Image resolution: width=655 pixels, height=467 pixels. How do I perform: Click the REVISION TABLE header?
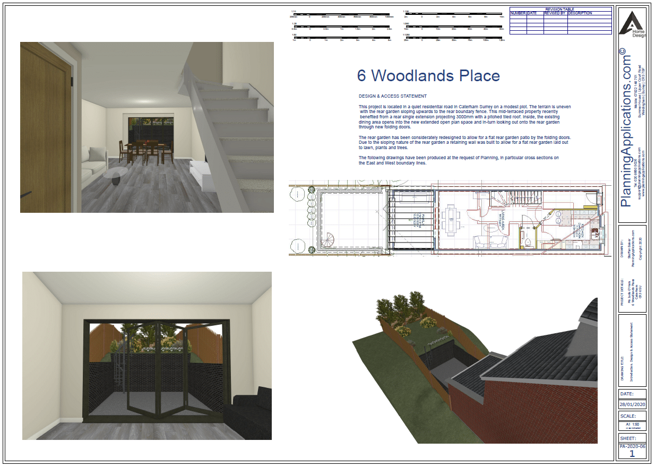[x=561, y=9]
